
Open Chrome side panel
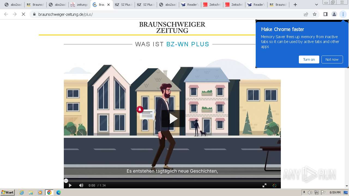pos(325,14)
